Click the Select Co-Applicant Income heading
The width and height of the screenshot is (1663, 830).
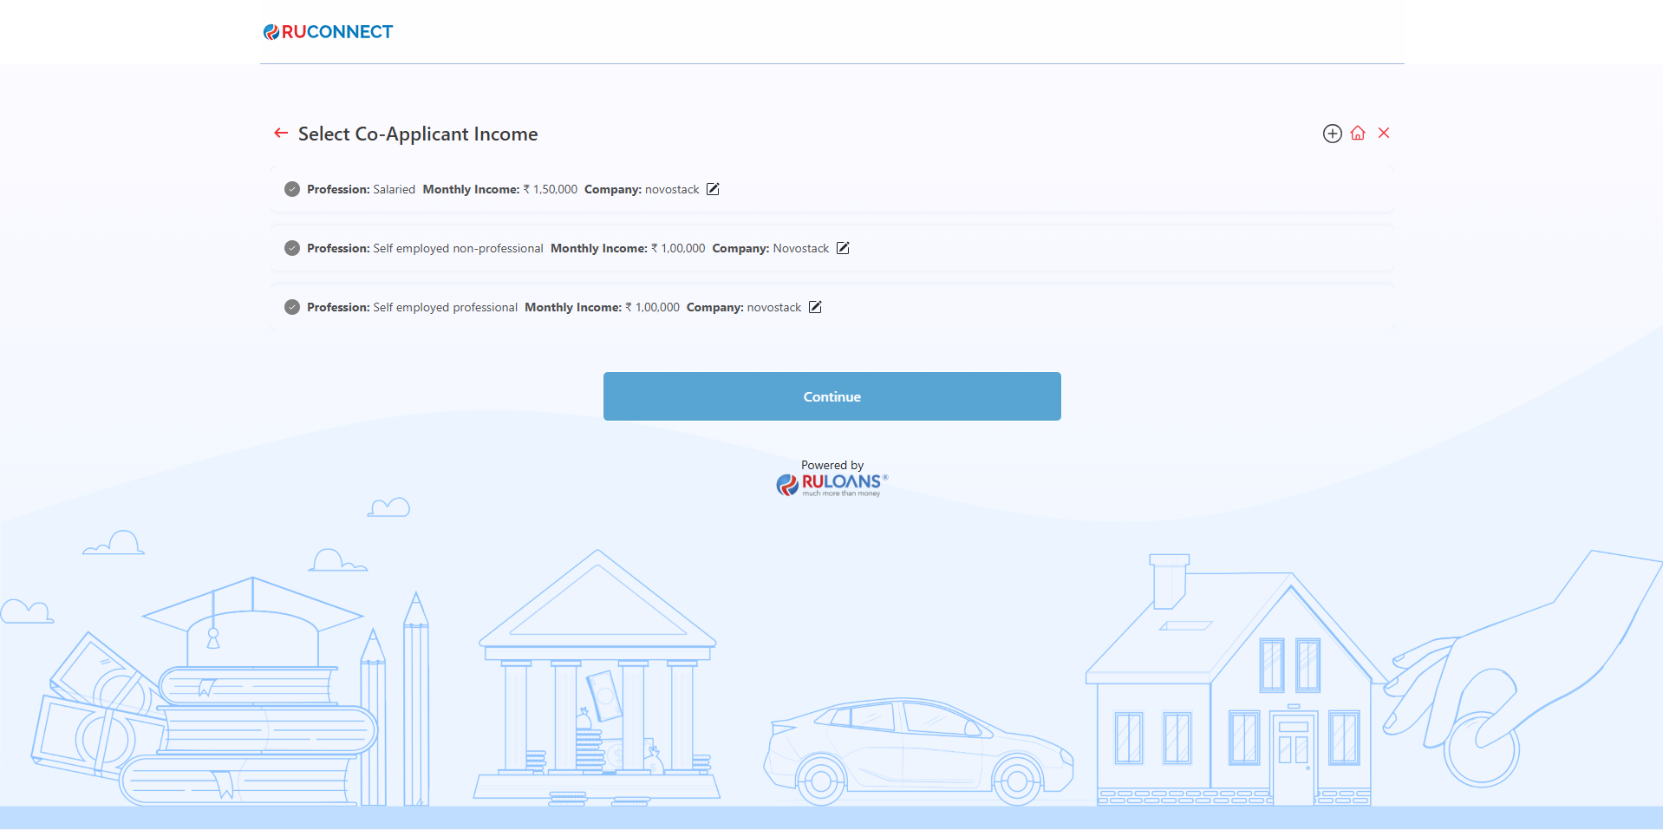point(417,134)
